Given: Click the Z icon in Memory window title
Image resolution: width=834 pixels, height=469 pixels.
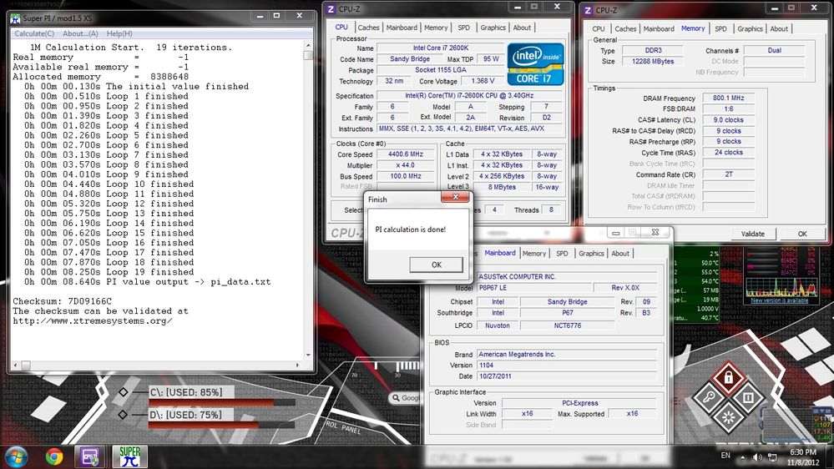Looking at the screenshot, I should click(588, 10).
